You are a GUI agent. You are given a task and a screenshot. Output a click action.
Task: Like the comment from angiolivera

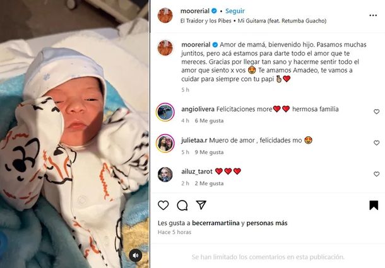[x=376, y=112]
